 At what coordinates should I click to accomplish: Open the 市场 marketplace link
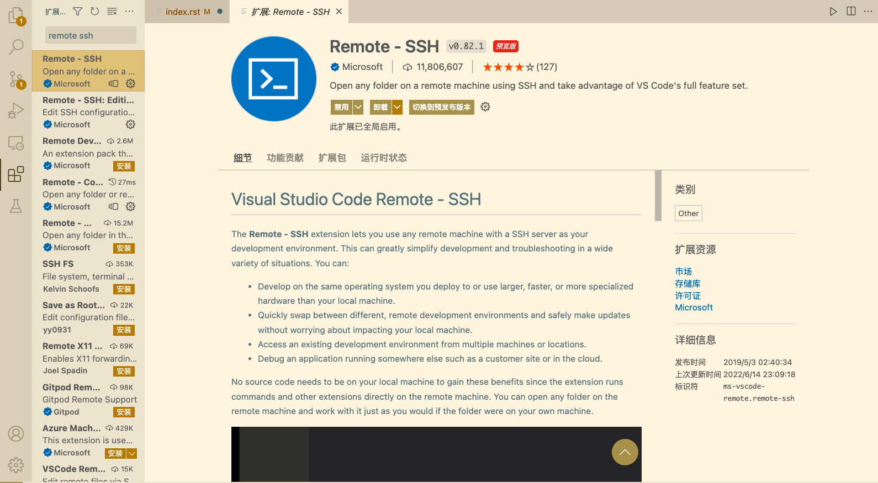[683, 271]
